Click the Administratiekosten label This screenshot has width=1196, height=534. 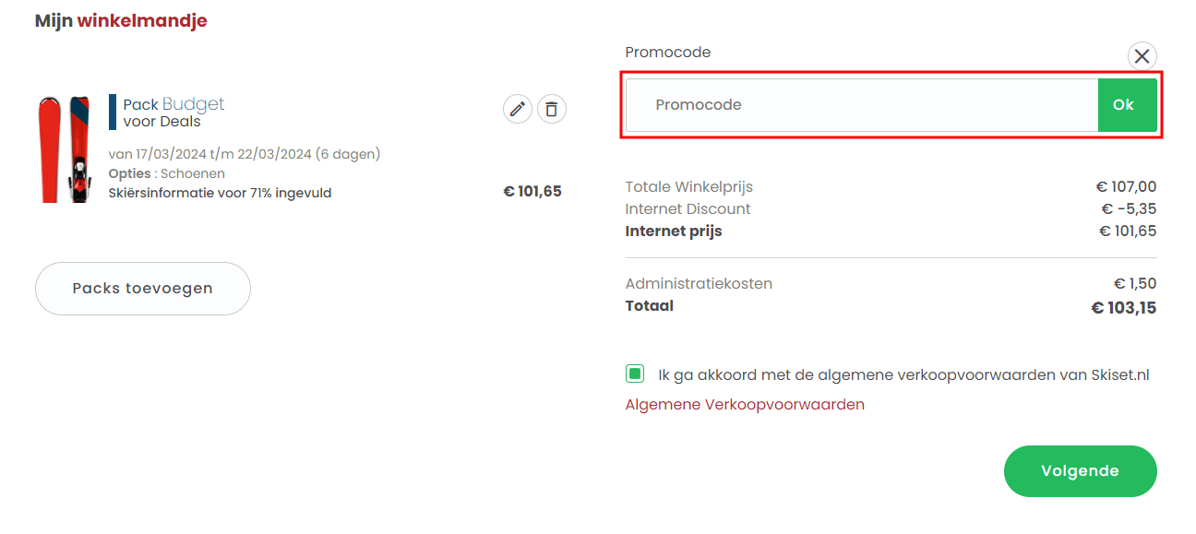click(x=699, y=284)
